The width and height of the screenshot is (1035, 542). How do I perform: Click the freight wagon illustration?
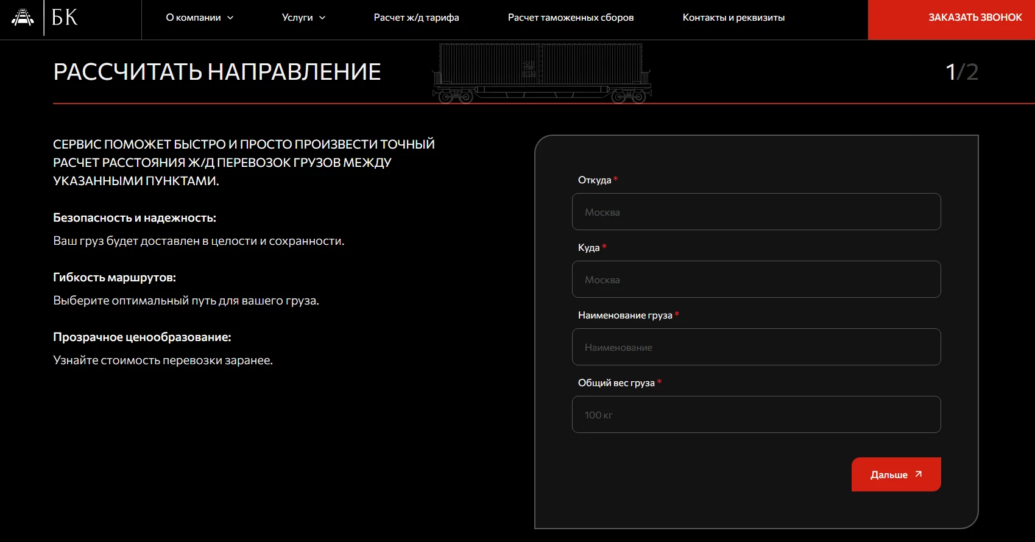click(542, 73)
